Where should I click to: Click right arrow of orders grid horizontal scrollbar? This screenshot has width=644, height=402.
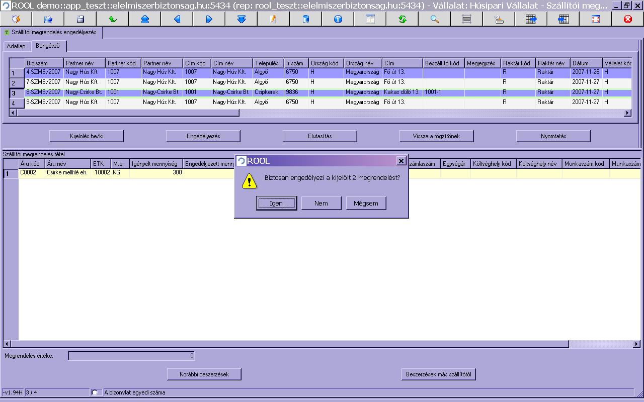click(627, 113)
